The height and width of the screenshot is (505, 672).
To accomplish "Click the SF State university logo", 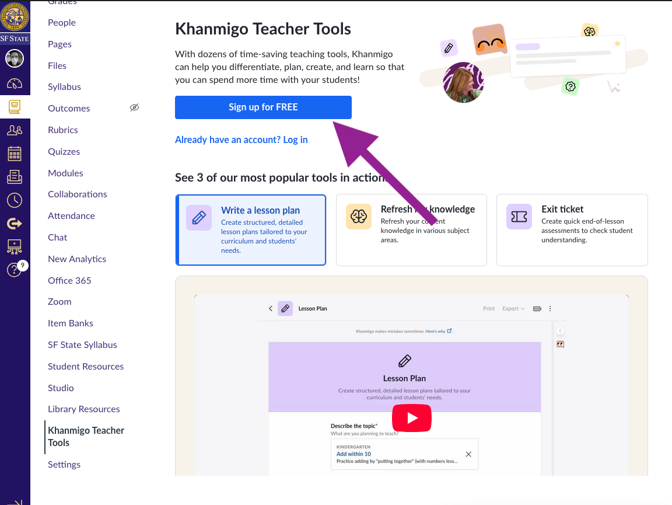I will [x=15, y=22].
